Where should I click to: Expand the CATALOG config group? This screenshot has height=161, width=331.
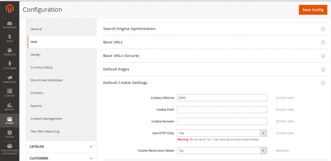pos(61,147)
